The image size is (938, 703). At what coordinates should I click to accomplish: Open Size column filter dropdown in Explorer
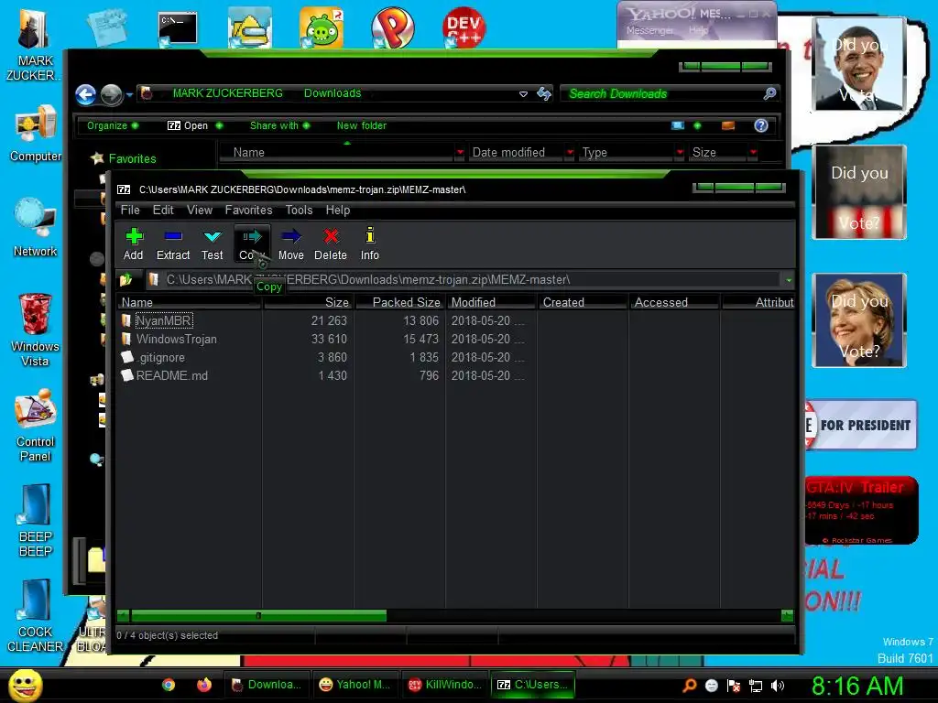753,153
